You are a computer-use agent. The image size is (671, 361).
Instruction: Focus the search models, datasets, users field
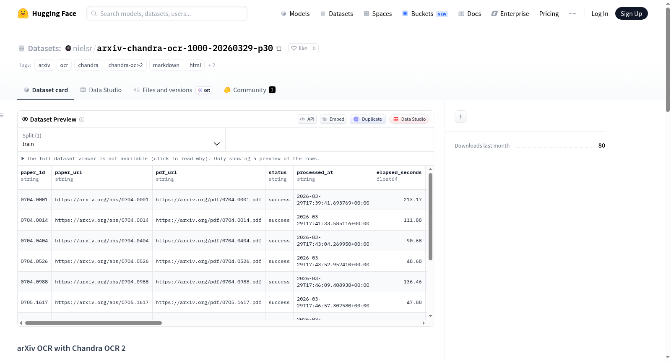coord(167,13)
